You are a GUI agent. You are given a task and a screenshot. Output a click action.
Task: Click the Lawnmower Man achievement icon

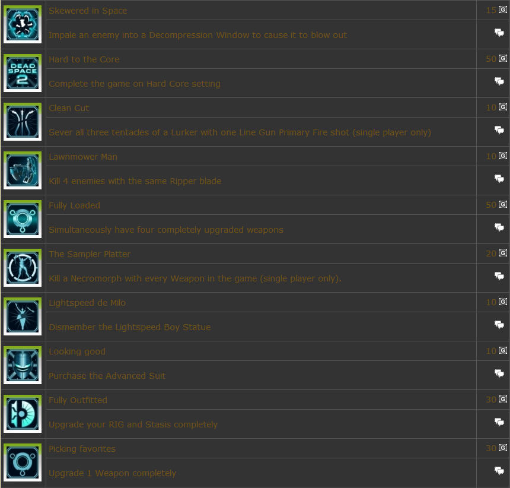click(x=23, y=170)
